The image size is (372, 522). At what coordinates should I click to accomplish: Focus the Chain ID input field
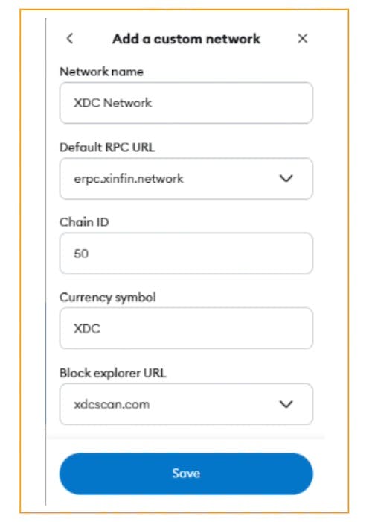[x=186, y=254]
